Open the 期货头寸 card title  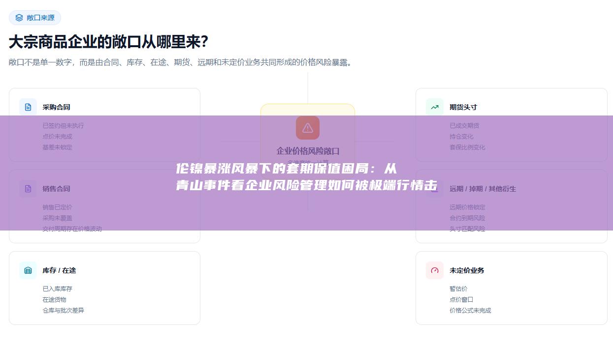[463, 107]
